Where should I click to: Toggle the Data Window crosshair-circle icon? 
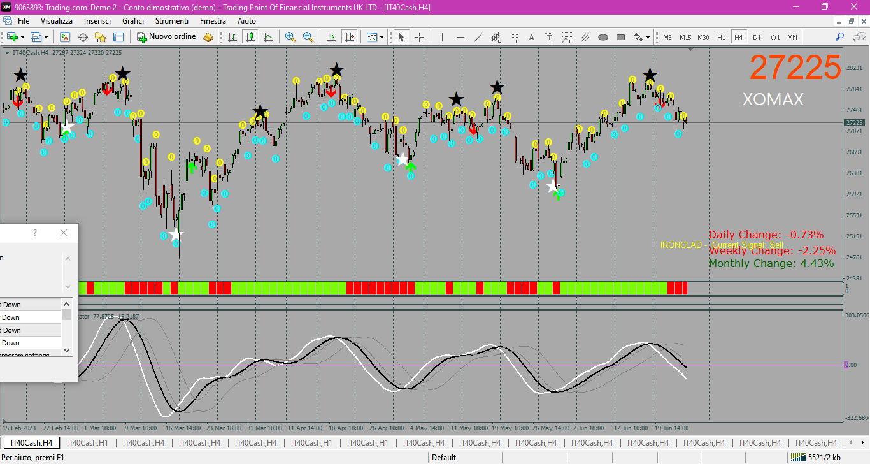tap(83, 37)
